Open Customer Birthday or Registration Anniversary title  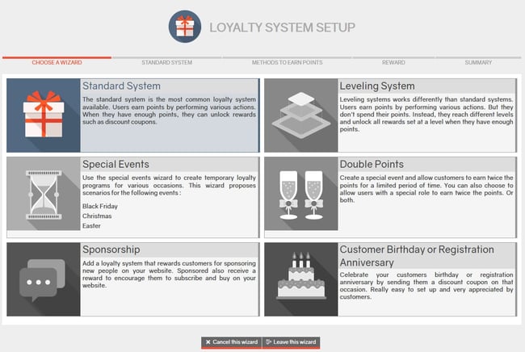[x=417, y=256]
